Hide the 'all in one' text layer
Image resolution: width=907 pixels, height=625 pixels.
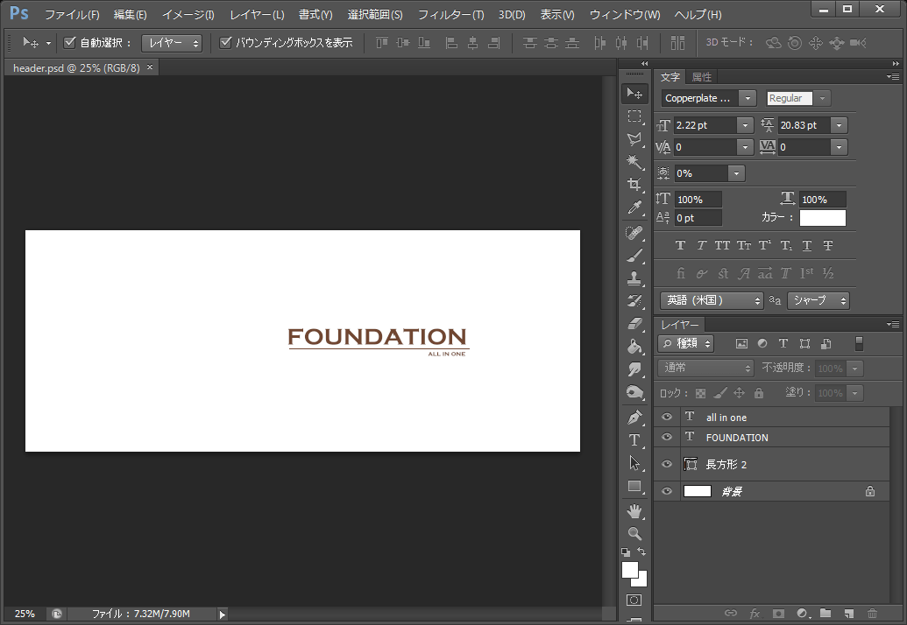coord(667,417)
